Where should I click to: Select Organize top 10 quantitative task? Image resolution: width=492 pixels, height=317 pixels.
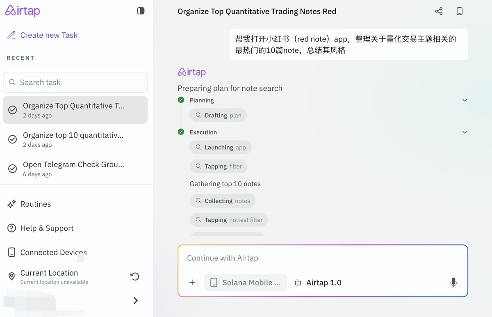(75, 139)
